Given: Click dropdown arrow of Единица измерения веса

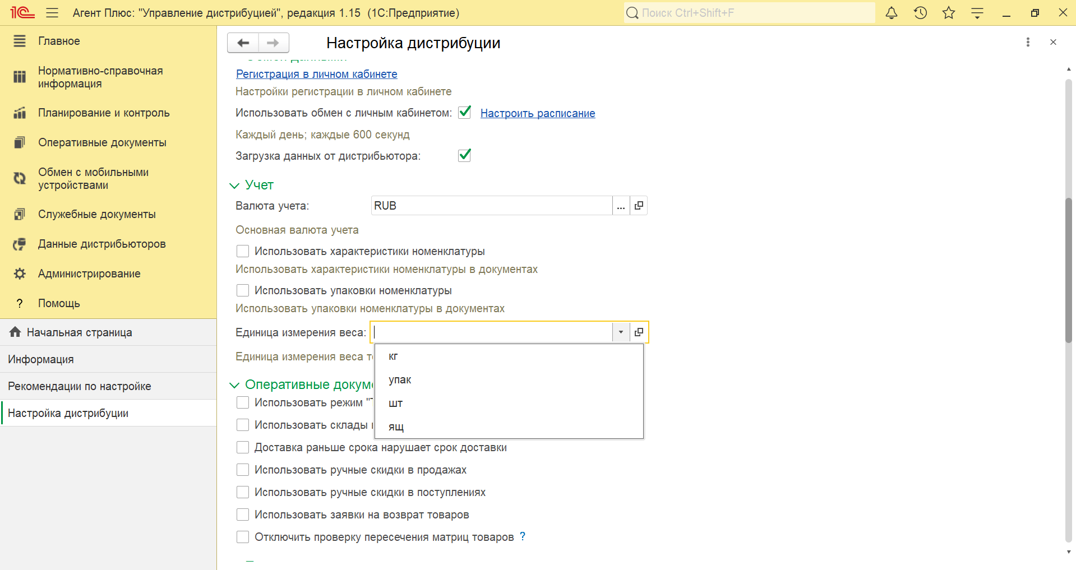Looking at the screenshot, I should pos(621,332).
